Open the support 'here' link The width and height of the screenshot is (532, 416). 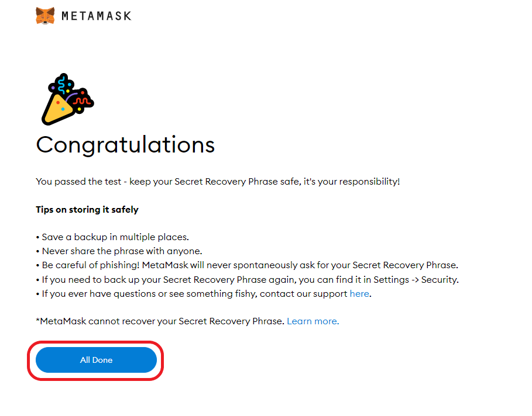coord(359,293)
